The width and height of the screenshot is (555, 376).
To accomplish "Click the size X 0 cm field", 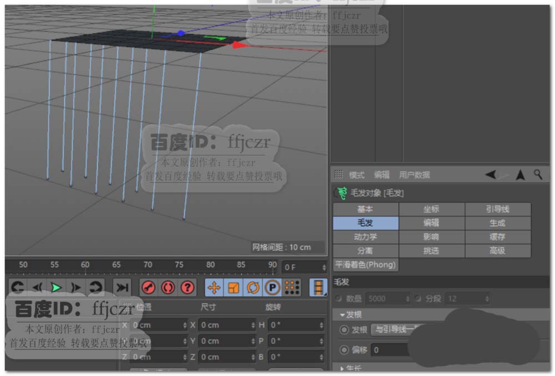I will tap(226, 325).
